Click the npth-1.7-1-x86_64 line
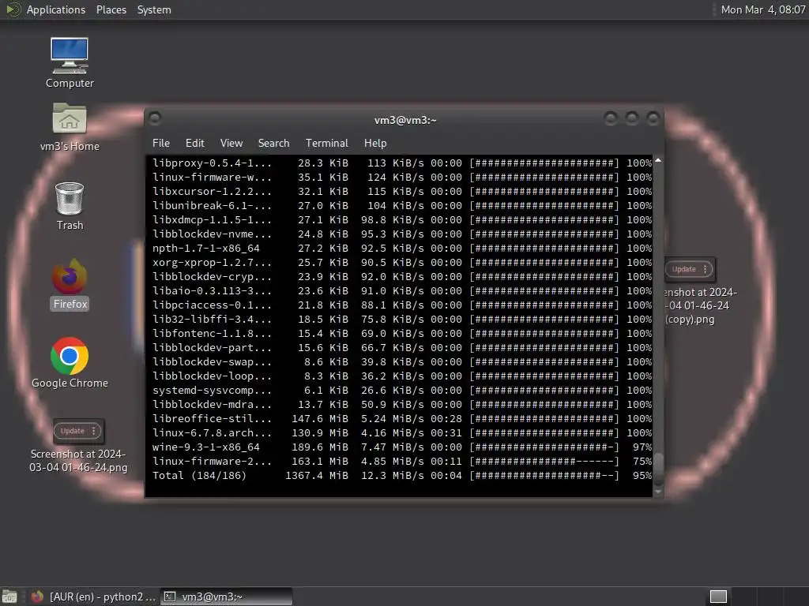The width and height of the screenshot is (809, 606). [x=402, y=249]
